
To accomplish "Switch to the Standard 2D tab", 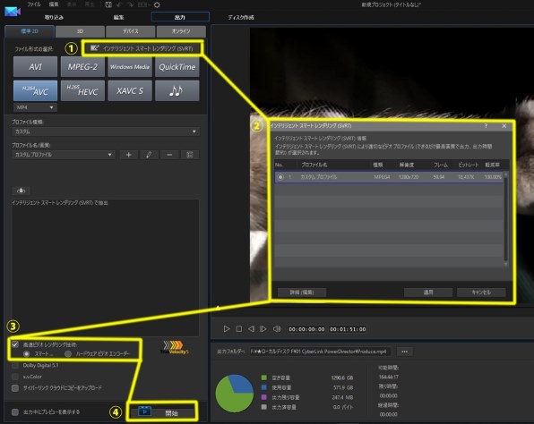I will click(30, 31).
